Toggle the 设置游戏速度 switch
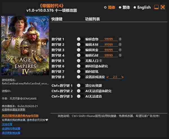Image resolution: width=169 pixels, height=139 pixels. [x=80, y=77]
